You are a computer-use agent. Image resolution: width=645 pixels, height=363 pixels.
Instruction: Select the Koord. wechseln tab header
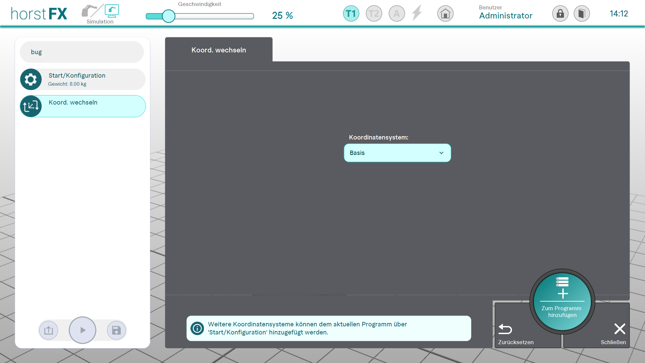219,50
